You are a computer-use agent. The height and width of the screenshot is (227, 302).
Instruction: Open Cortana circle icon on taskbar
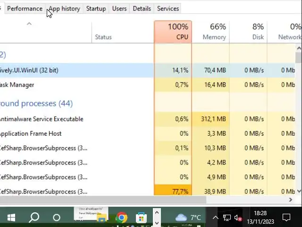(x=57, y=218)
